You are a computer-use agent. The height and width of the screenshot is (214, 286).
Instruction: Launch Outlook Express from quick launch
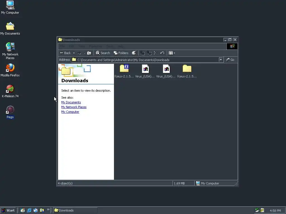35,210
